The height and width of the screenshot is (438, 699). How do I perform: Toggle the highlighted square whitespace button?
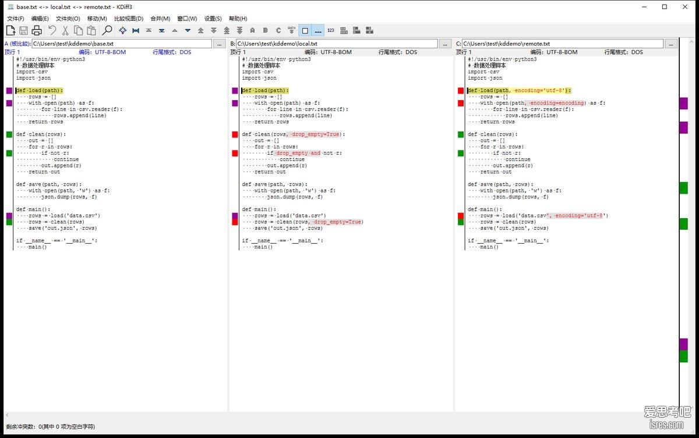[x=305, y=30]
